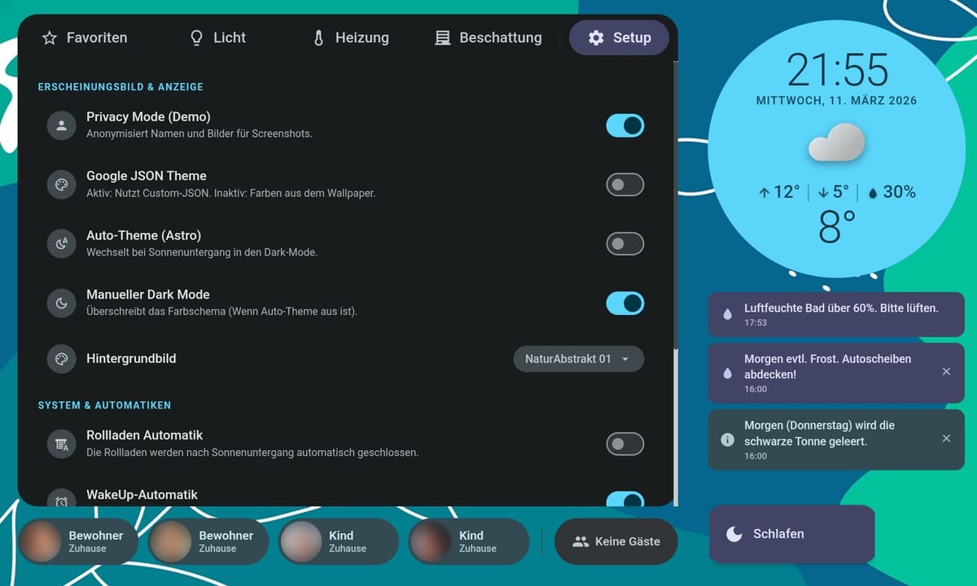The width and height of the screenshot is (977, 586).
Task: Click the Auto-Theme moon-star icon
Action: point(61,243)
